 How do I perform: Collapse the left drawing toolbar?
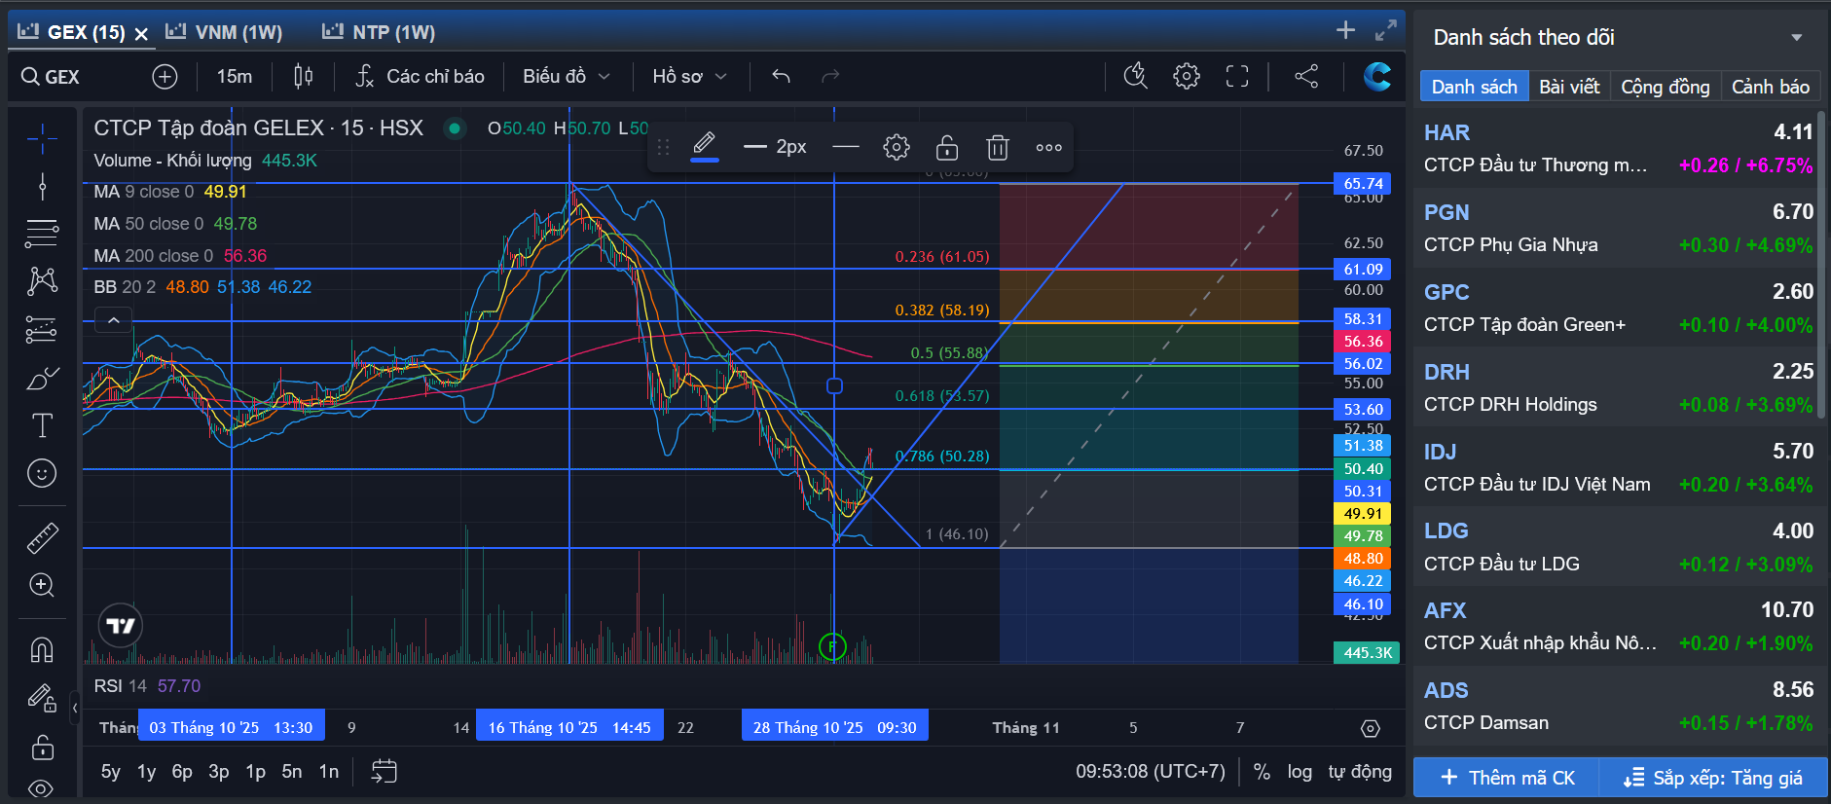tap(75, 708)
